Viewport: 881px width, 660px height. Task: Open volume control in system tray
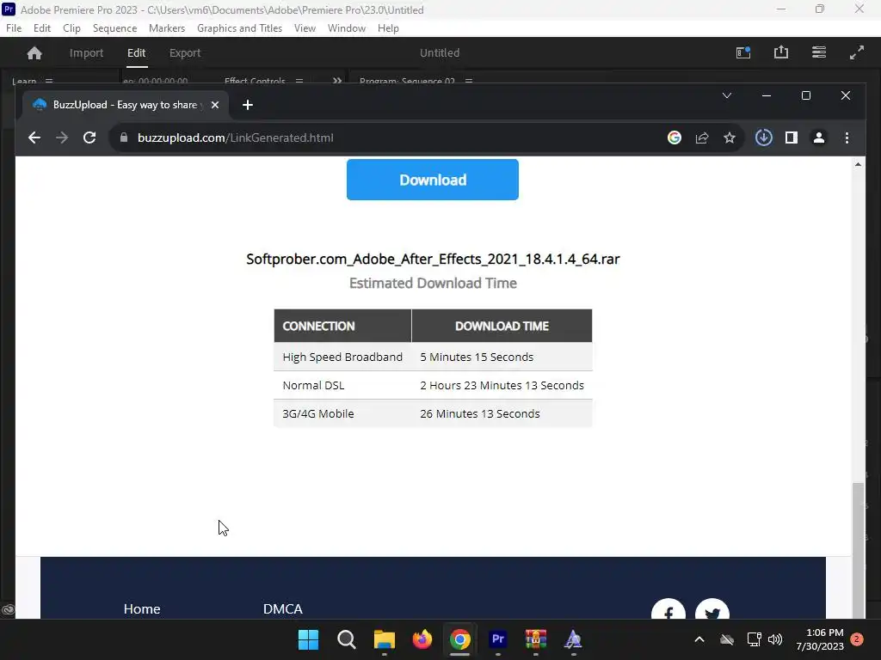(775, 639)
